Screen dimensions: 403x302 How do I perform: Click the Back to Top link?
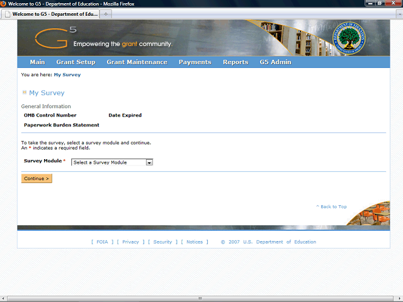[x=332, y=206]
